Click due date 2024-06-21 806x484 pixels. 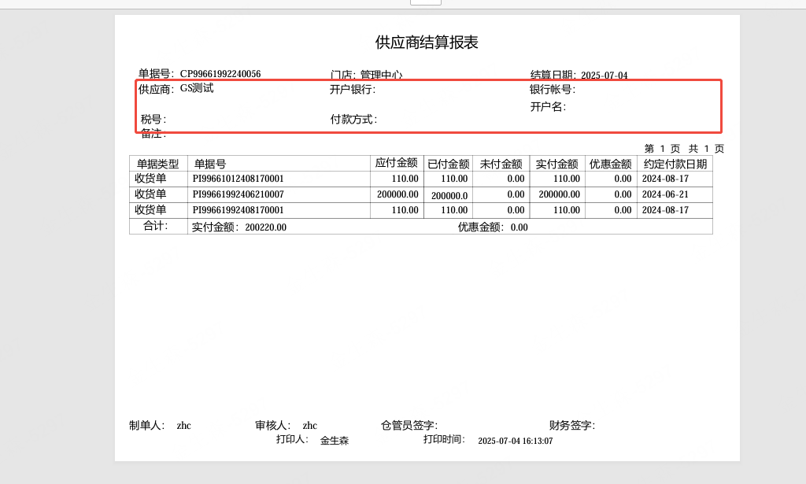click(665, 194)
